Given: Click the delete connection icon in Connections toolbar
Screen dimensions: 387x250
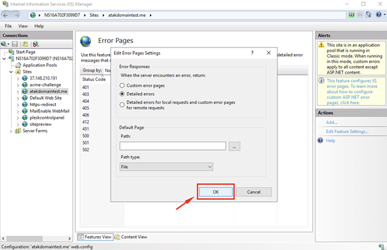Looking at the screenshot, I should (35, 44).
